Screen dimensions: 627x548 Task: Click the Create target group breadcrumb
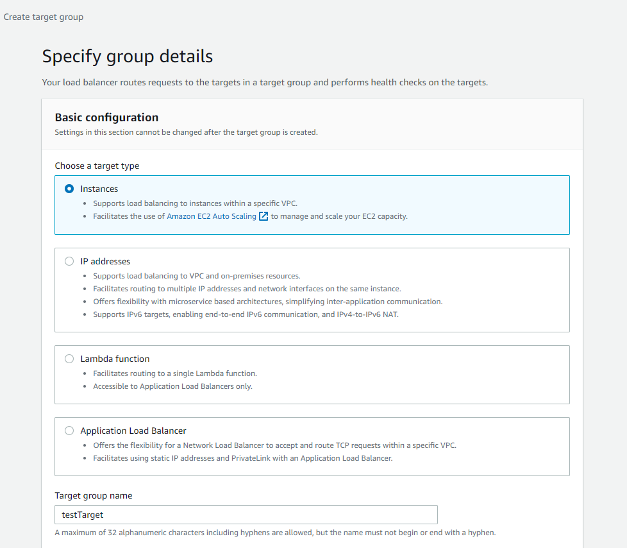pos(44,17)
